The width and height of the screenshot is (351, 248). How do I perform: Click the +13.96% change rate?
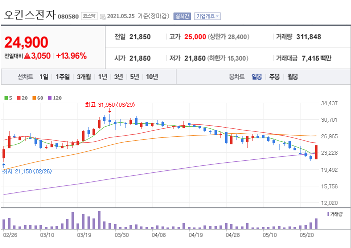click(71, 56)
